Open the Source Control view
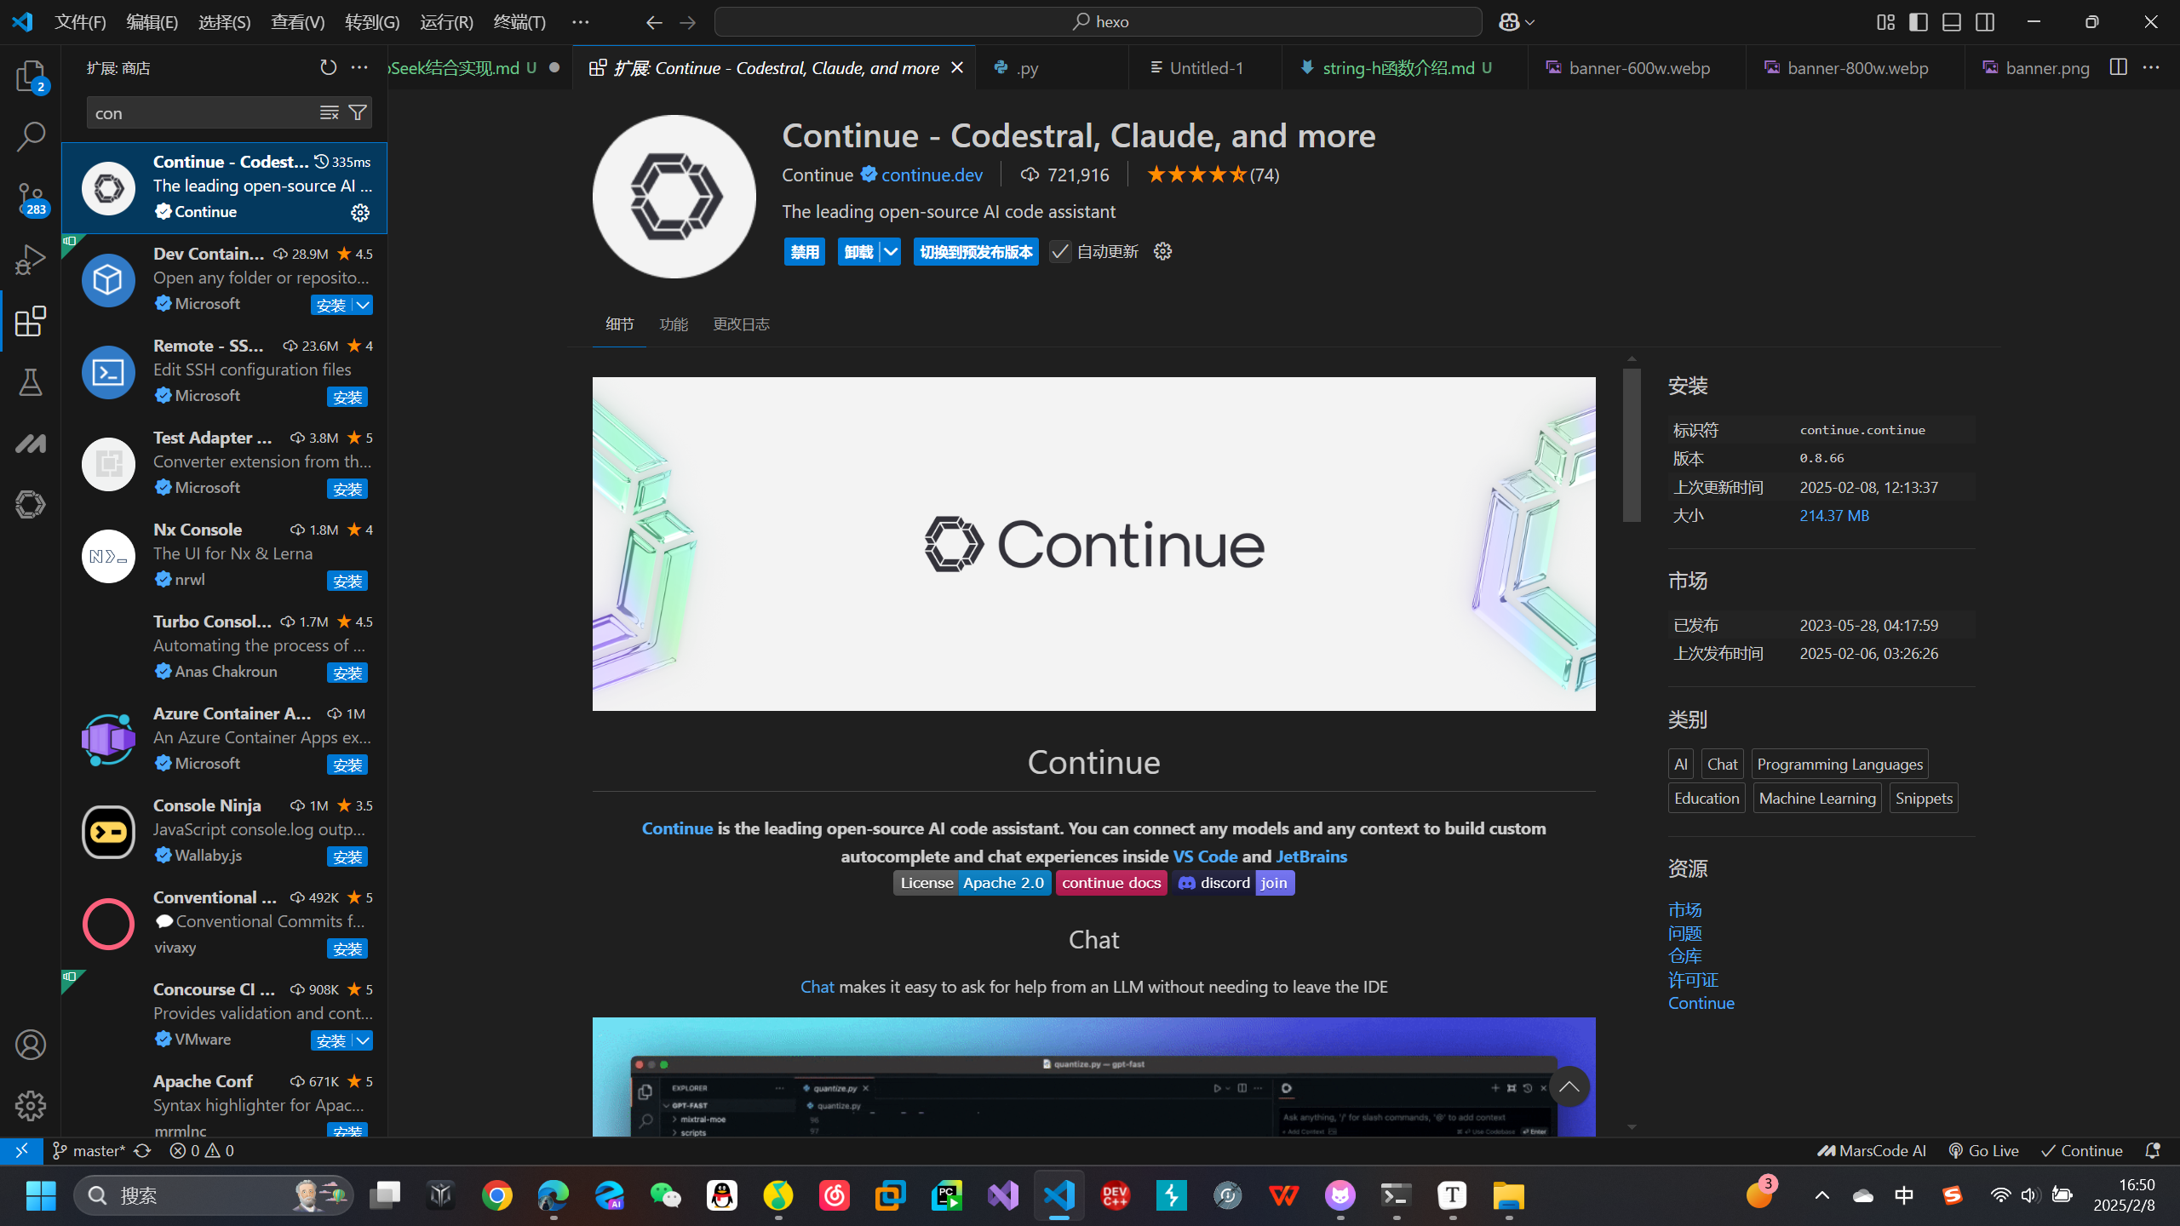Screen dimensions: 2180x1226 point(31,198)
